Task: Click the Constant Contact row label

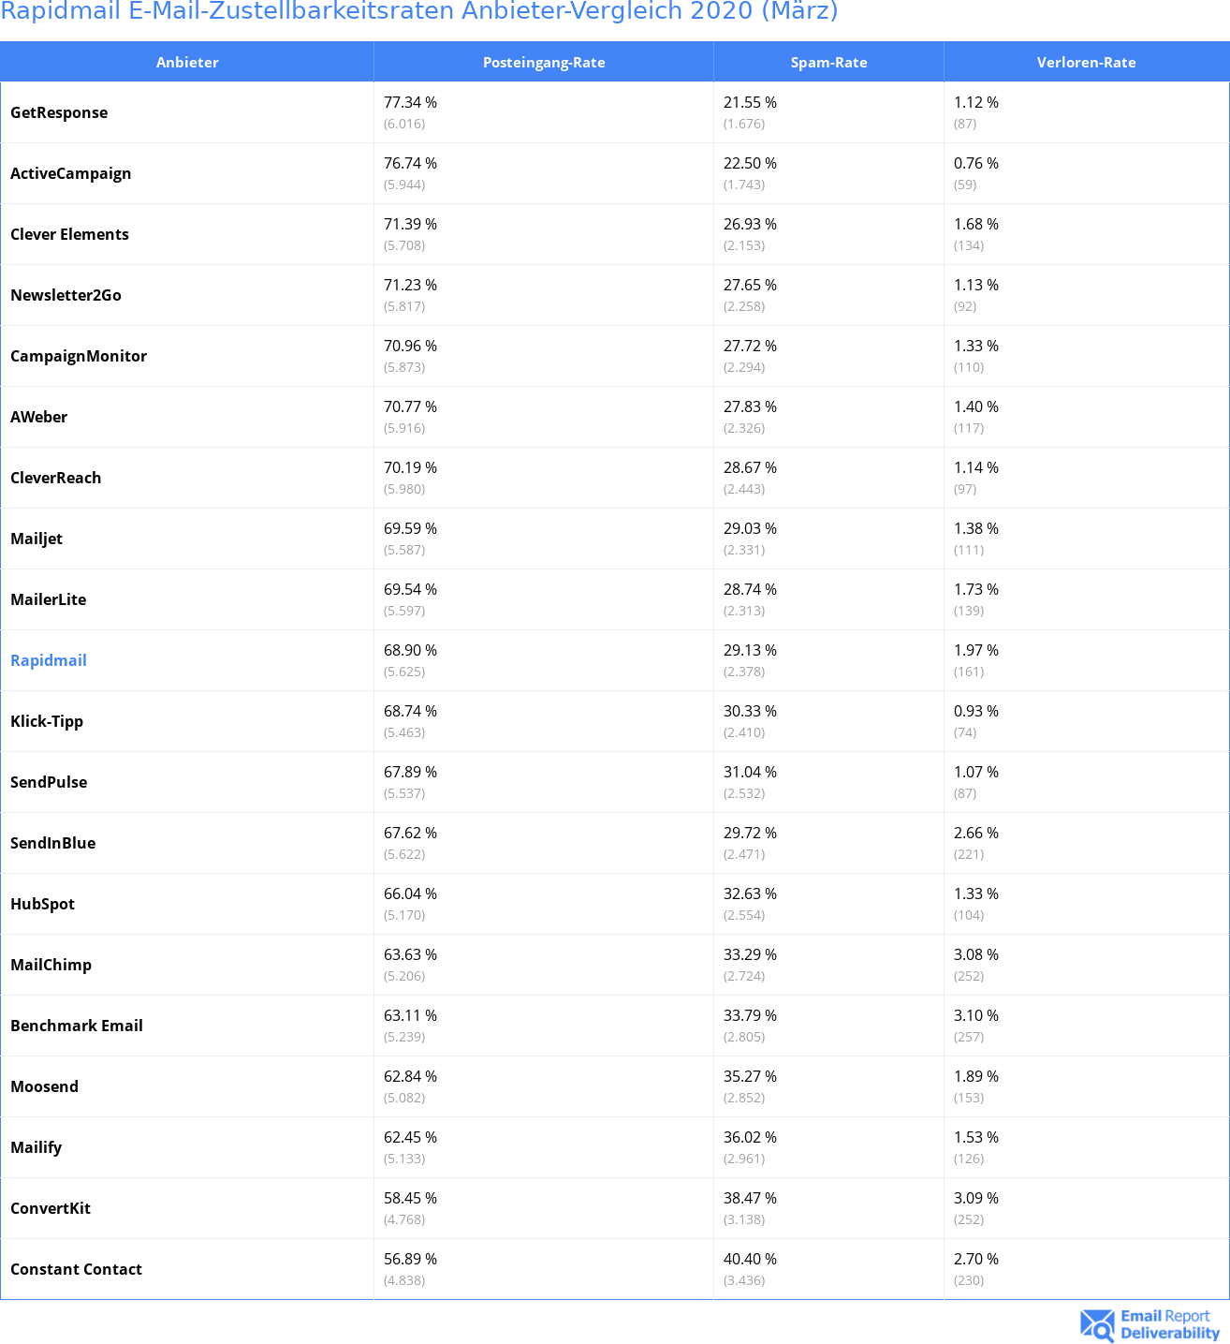Action: coord(77,1269)
